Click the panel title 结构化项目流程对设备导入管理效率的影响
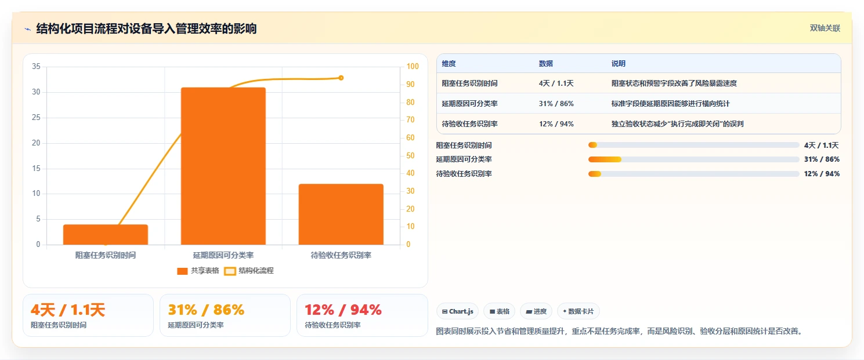Screen dimensions: 864x360 (146, 29)
